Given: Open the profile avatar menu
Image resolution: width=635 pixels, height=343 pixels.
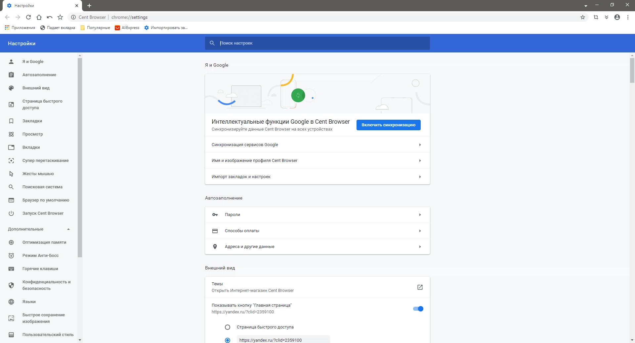Looking at the screenshot, I should click(x=617, y=17).
